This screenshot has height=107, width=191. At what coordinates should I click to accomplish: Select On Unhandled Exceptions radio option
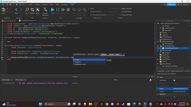89,15
